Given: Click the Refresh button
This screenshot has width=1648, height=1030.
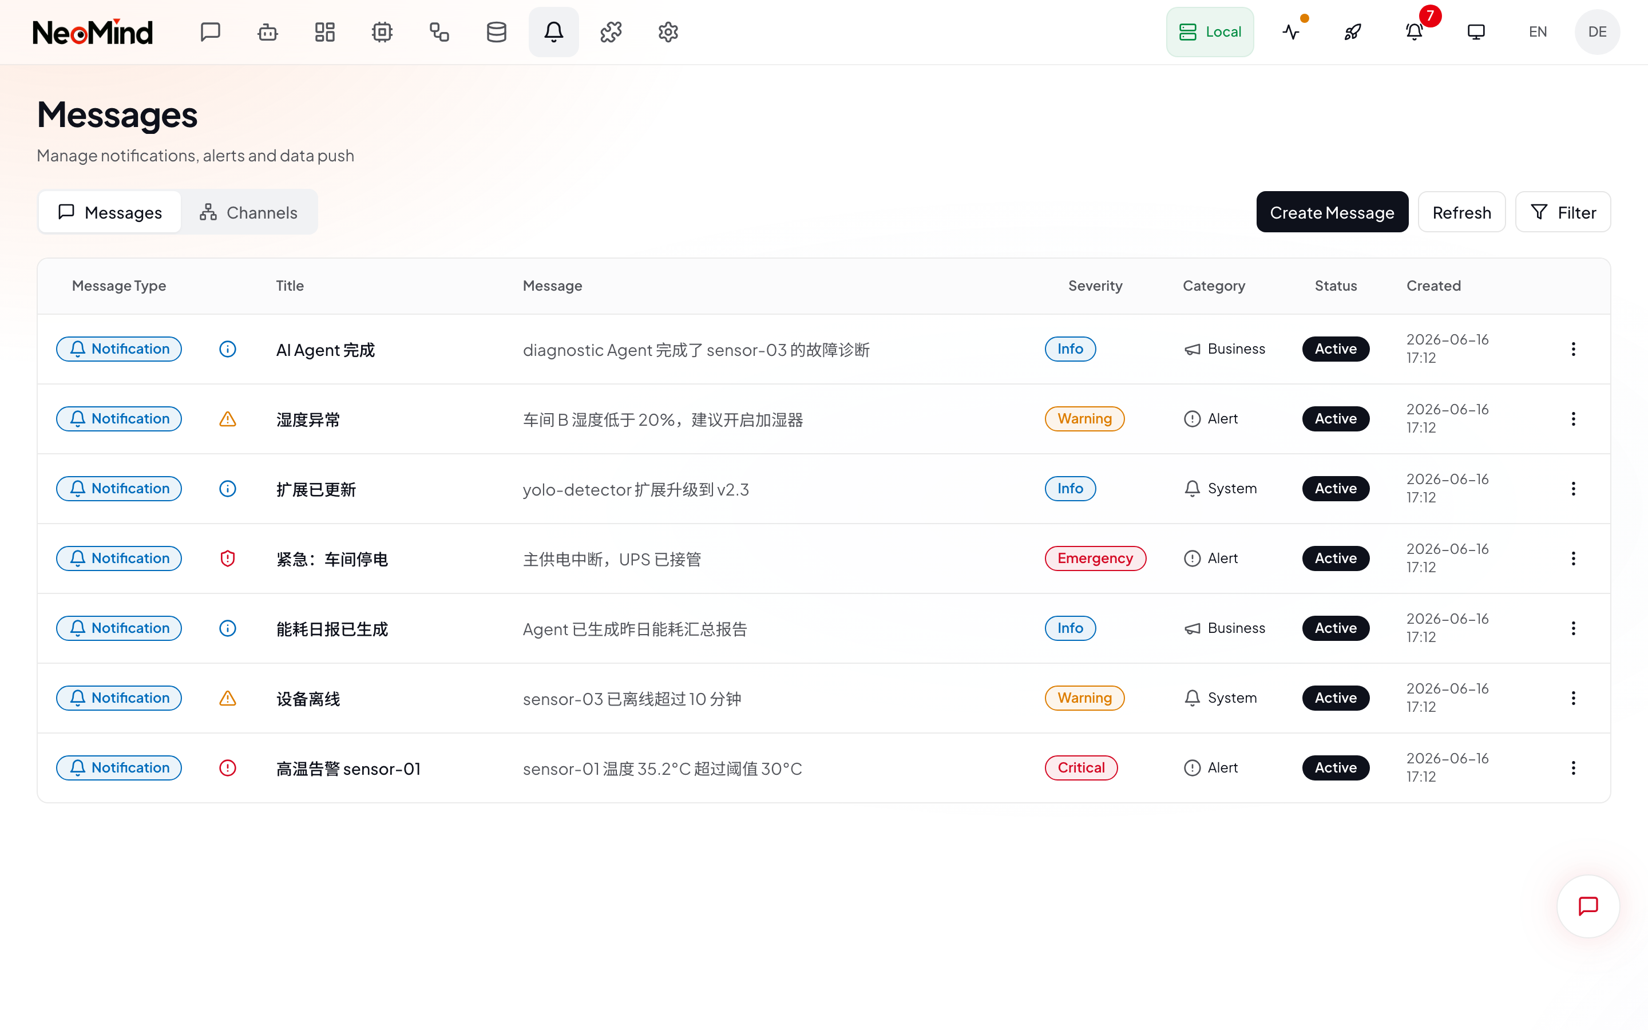Looking at the screenshot, I should click(x=1461, y=212).
